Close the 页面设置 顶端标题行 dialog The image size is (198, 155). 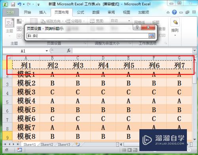[x=148, y=27]
